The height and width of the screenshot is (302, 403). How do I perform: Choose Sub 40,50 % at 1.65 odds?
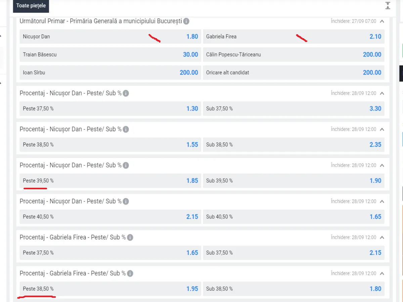[x=293, y=217]
